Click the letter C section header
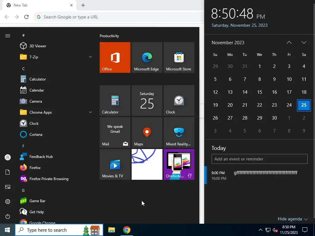The height and width of the screenshot is (236, 315). click(23, 69)
